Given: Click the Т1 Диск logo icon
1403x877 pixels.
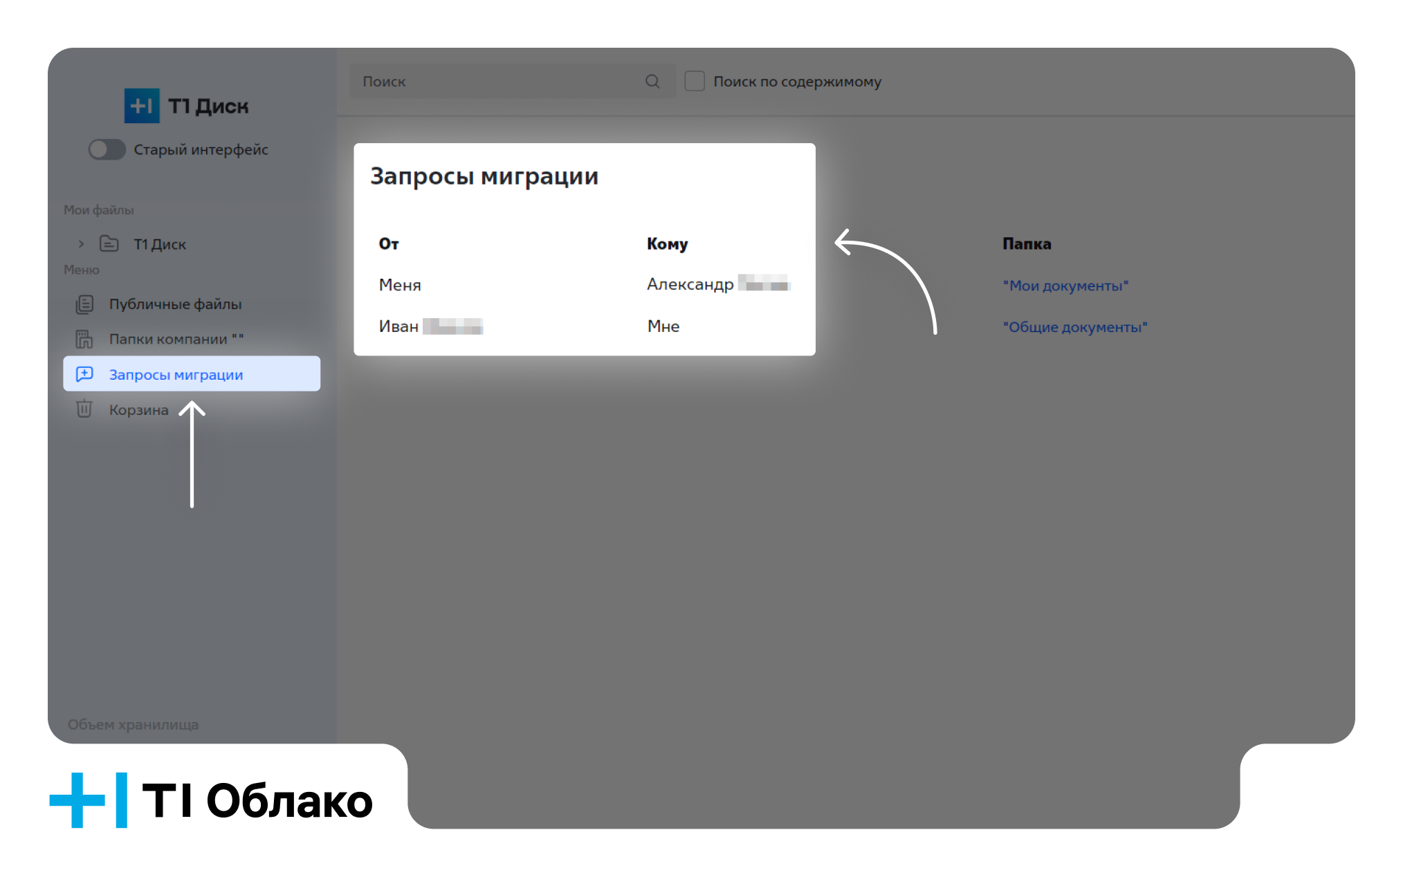Looking at the screenshot, I should point(120,106).
